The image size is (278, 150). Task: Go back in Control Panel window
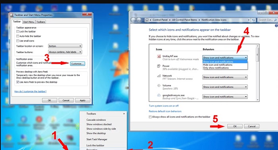[x=133, y=20]
